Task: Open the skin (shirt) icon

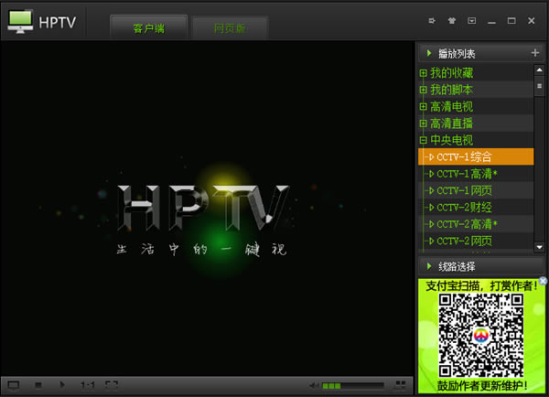Action: (x=452, y=21)
